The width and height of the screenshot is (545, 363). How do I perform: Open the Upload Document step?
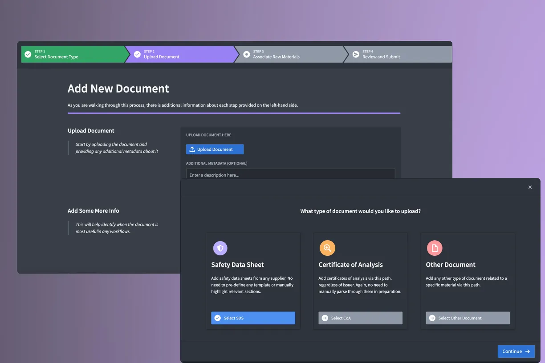point(162,57)
